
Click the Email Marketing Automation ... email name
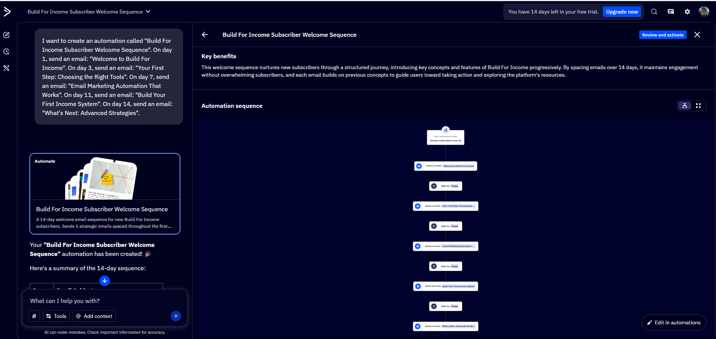458,246
